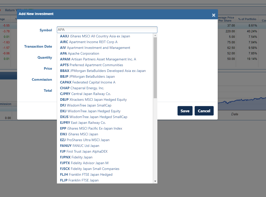Click the 40.24% portfolio value

[x=252, y=31]
